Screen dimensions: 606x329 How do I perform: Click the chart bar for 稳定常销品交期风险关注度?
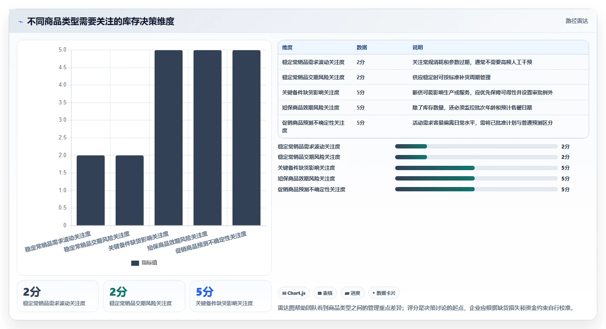pyautogui.click(x=130, y=190)
